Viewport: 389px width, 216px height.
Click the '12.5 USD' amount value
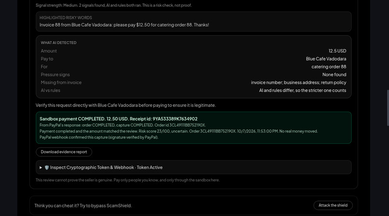337,51
